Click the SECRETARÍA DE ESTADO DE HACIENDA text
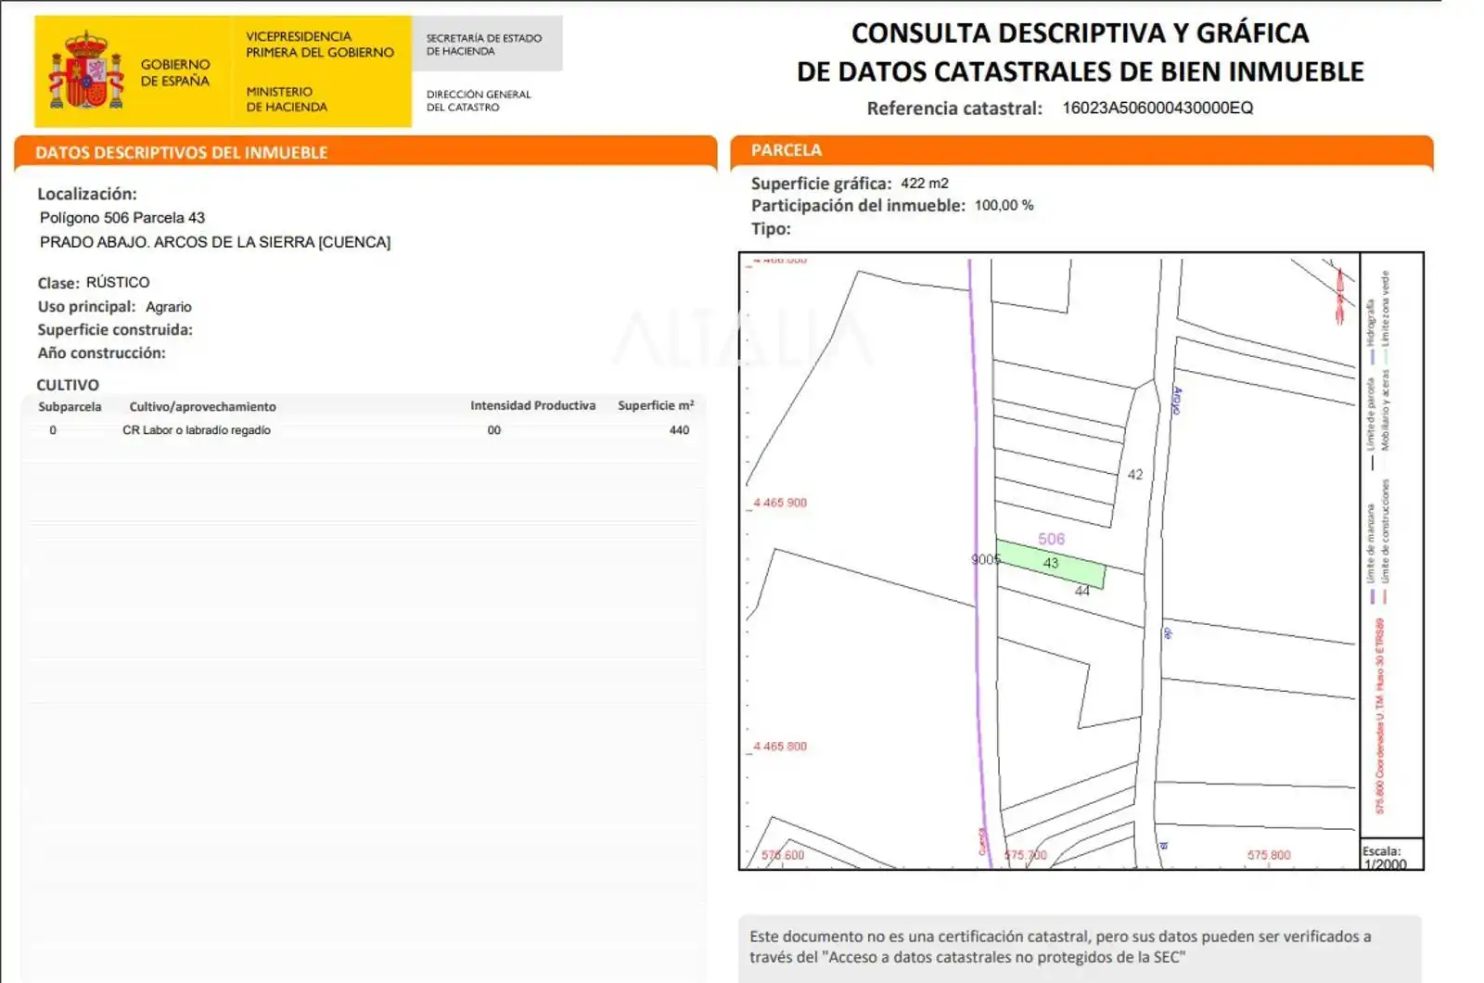This screenshot has height=983, width=1484. pos(484,45)
